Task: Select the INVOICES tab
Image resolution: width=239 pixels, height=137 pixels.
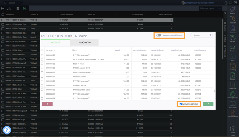Action: click(x=56, y=42)
